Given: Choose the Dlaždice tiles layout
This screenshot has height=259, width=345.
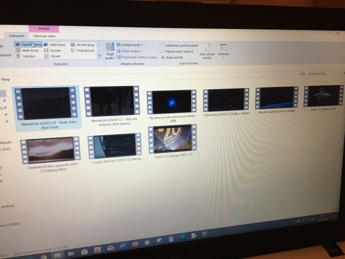Looking at the screenshot, I should coord(26,56).
